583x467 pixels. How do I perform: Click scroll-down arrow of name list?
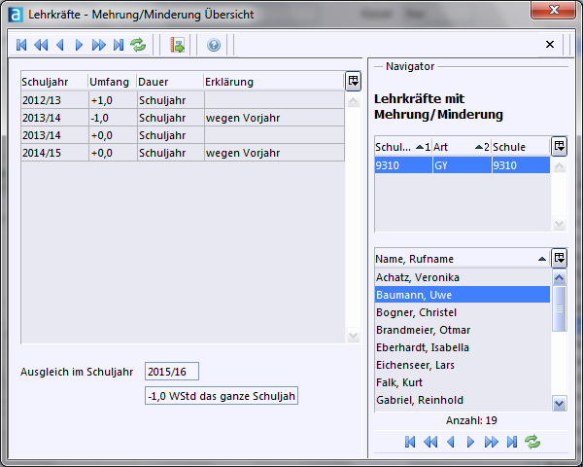click(560, 404)
